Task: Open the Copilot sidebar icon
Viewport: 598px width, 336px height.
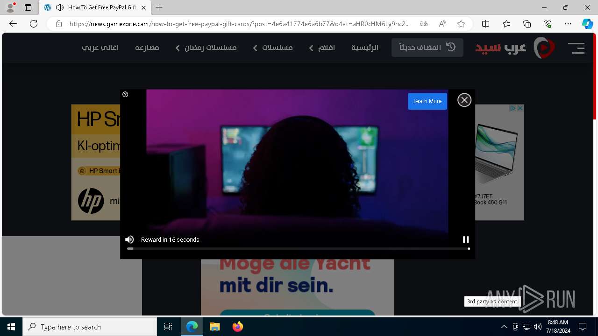Action: point(588,24)
